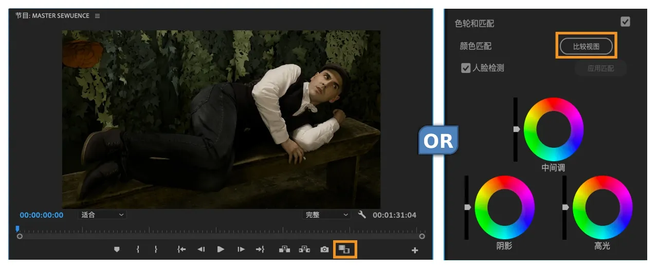
Task: Click the 中间调 color wheel
Action: coord(554,129)
